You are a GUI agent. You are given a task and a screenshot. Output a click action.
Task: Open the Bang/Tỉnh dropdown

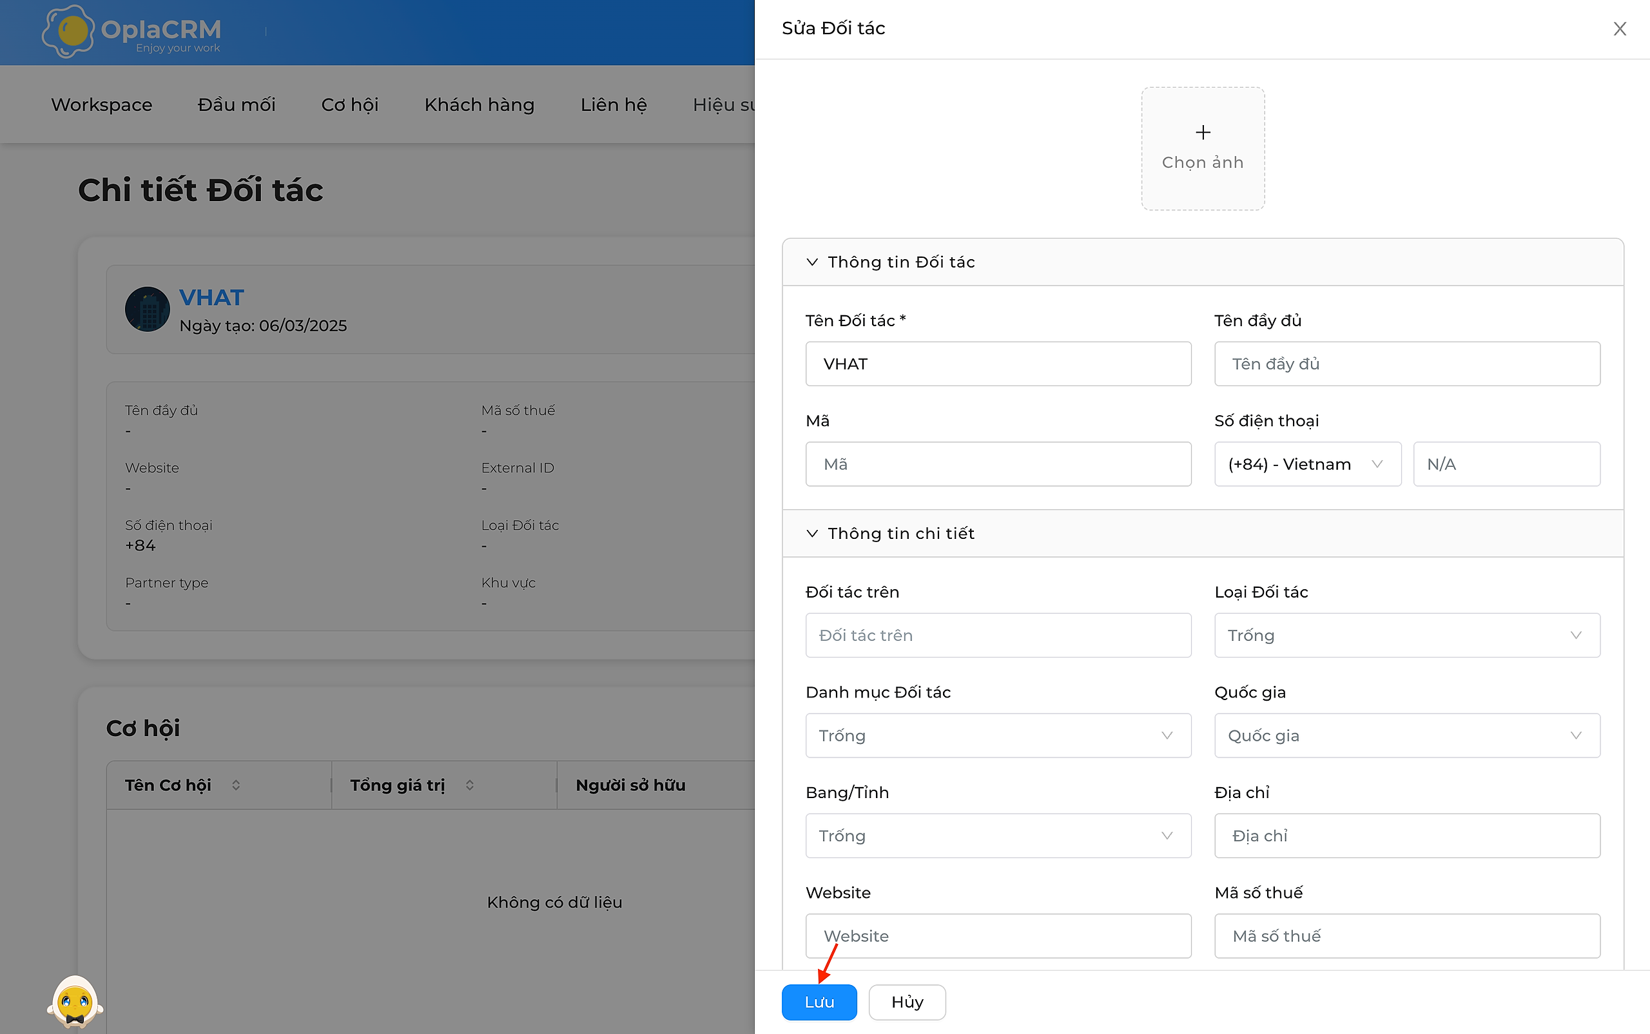point(998,835)
